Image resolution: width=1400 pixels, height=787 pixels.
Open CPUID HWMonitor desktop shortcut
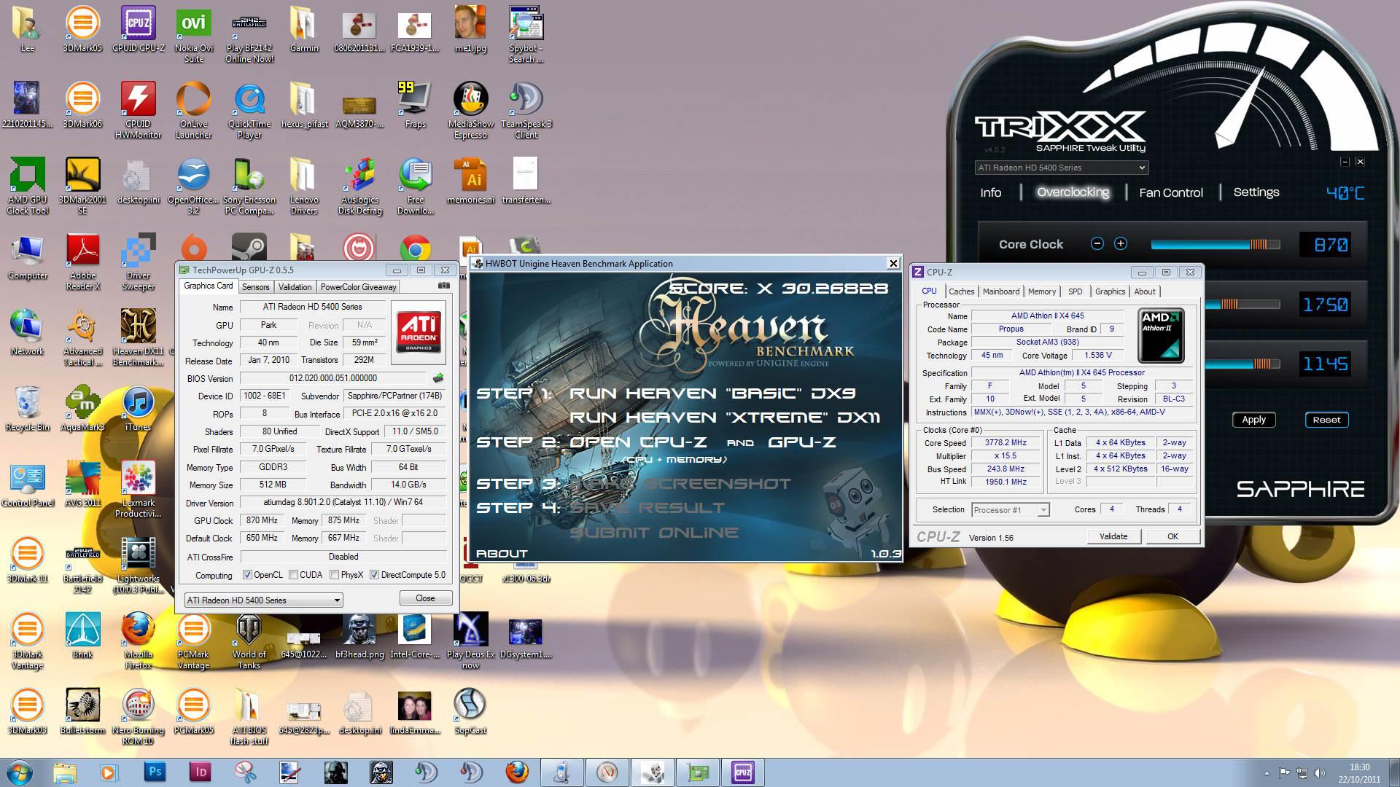click(x=138, y=109)
